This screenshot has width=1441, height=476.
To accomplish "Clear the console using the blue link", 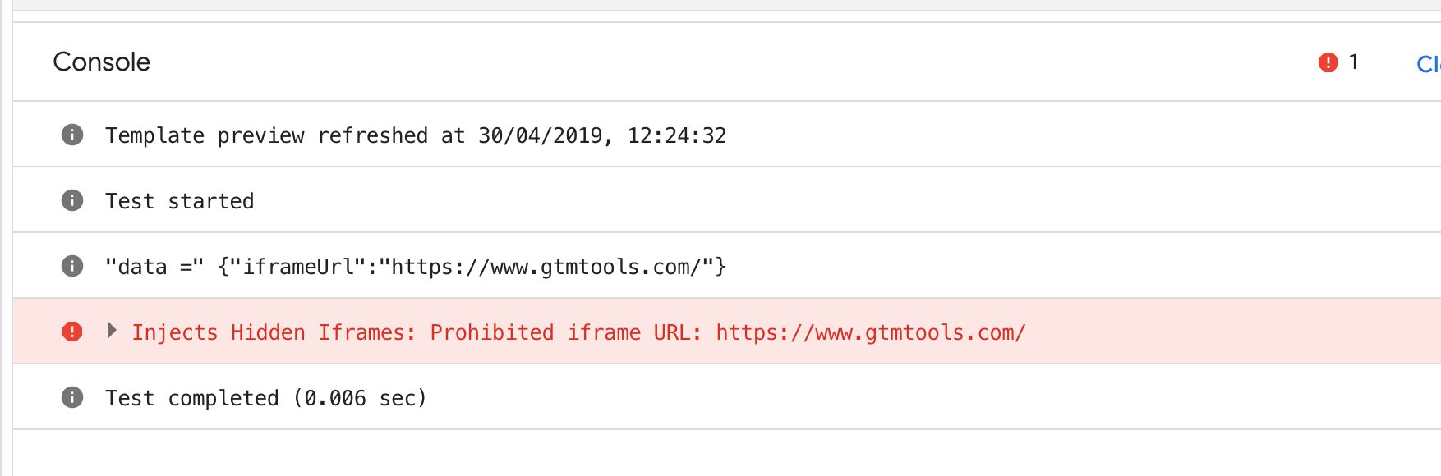I will [x=1429, y=63].
